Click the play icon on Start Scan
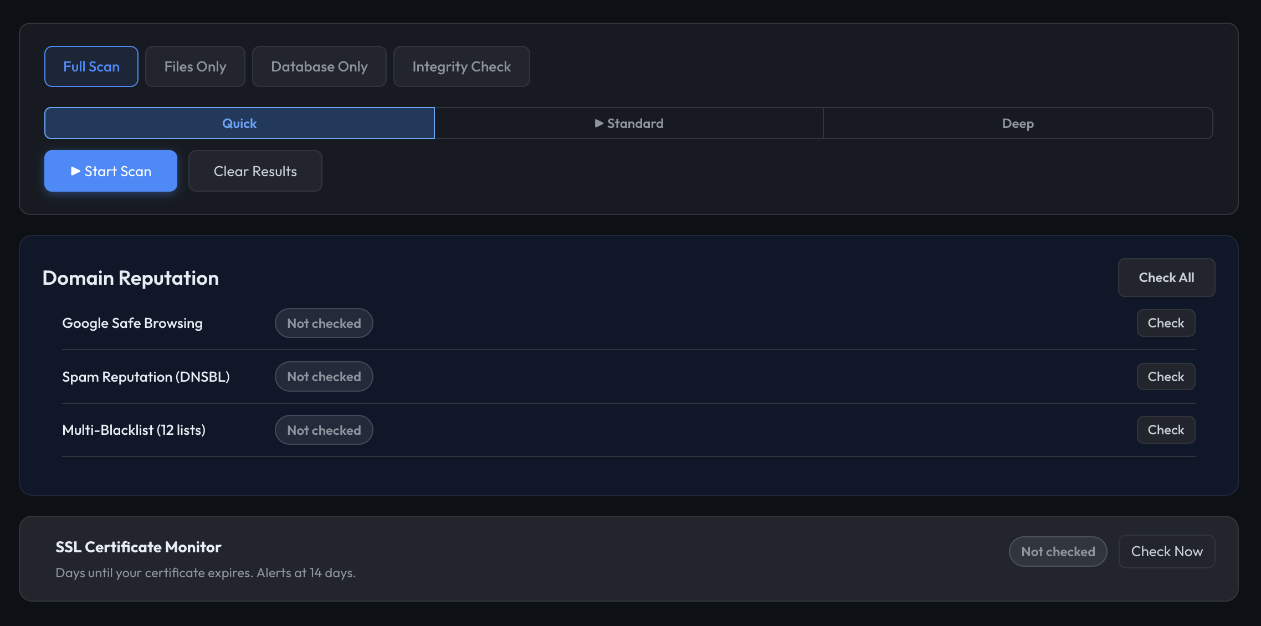1261x626 pixels. (x=75, y=171)
